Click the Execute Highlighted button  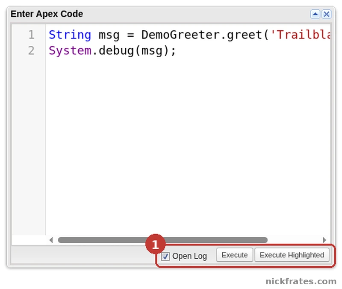coord(292,255)
